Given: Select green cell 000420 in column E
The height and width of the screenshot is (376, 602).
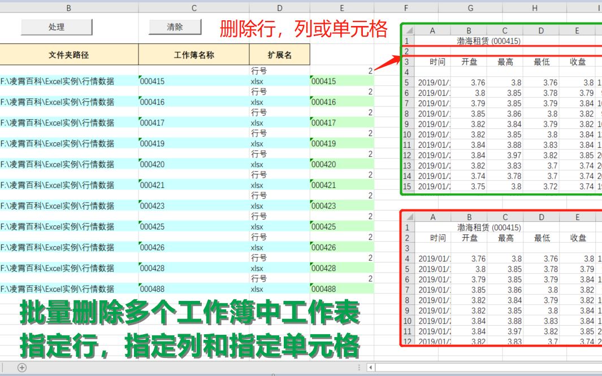Looking at the screenshot, I should tap(341, 164).
